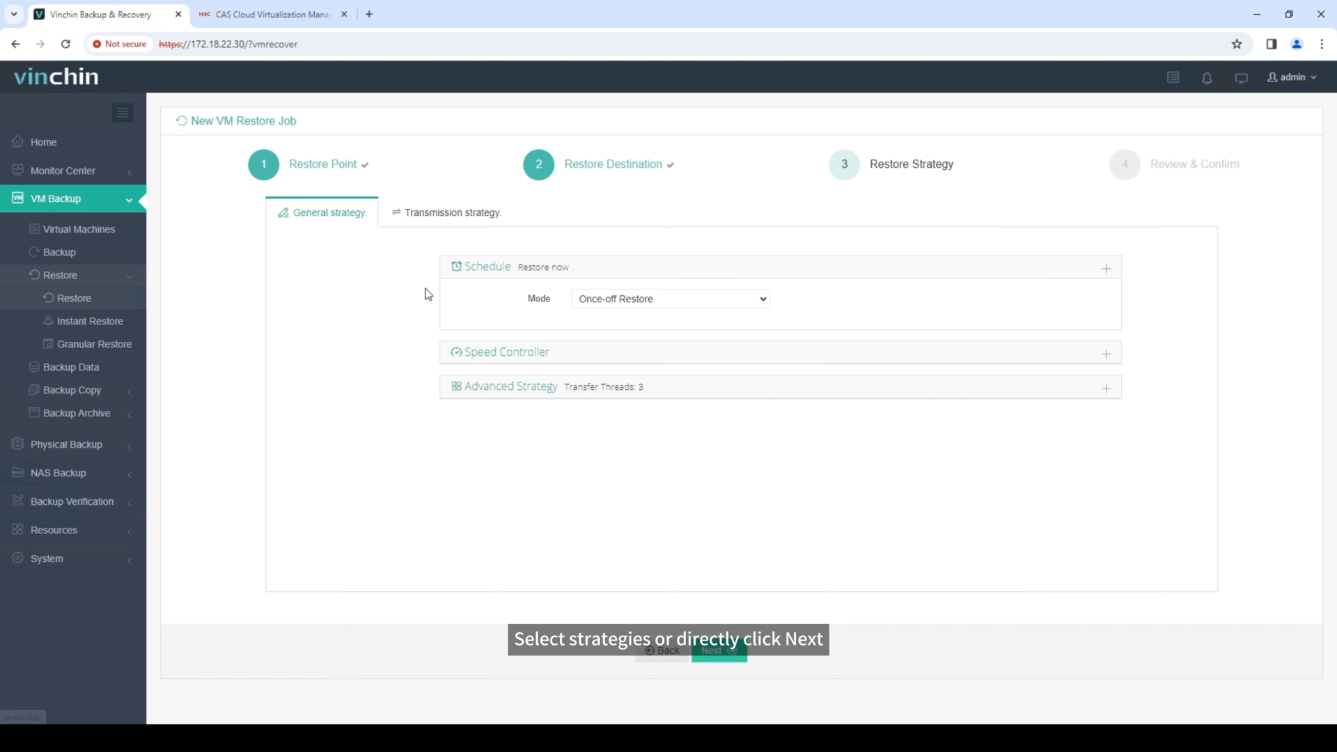Expand Backup Archive menu
The height and width of the screenshot is (752, 1337).
(73, 413)
